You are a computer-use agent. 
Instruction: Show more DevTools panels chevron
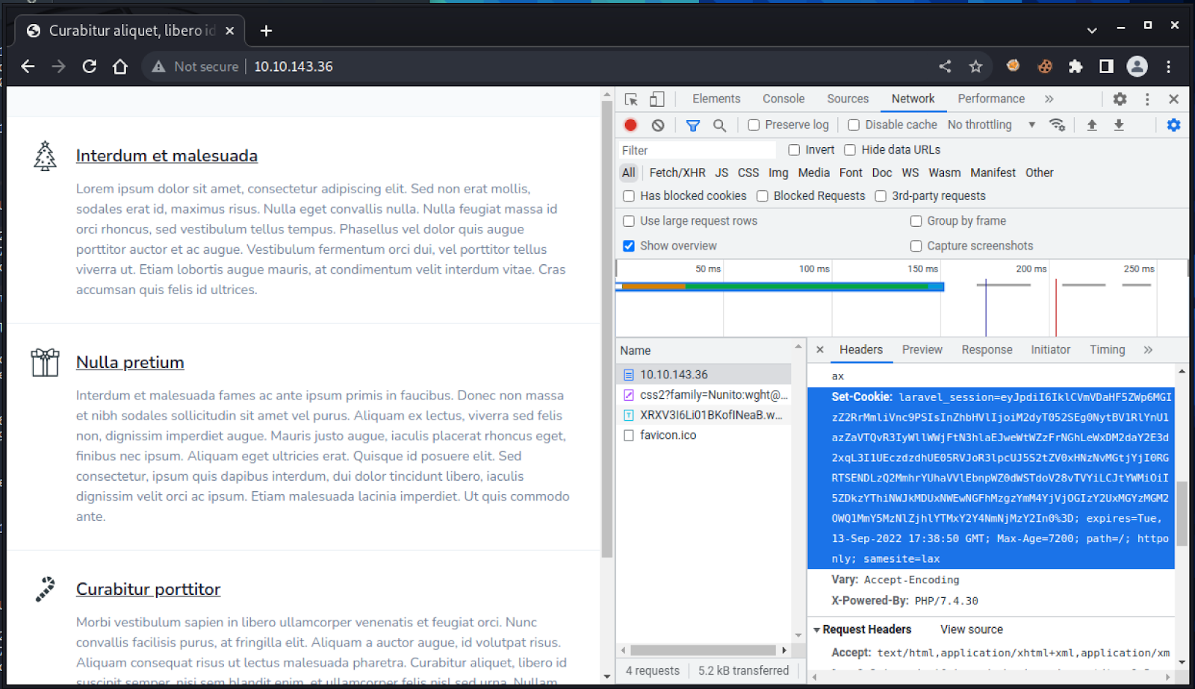[1049, 99]
